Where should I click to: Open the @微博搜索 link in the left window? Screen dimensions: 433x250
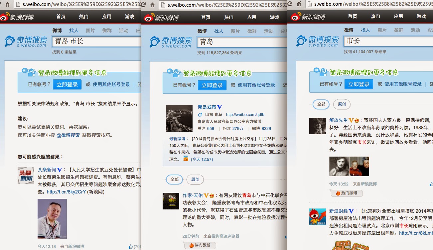tap(68, 135)
